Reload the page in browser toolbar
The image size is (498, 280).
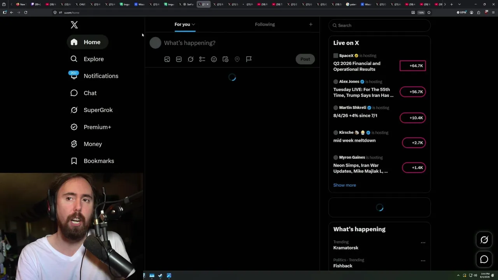[26, 12]
